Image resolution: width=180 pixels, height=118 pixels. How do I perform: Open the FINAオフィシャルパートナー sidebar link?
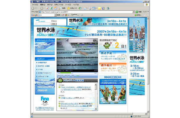(x=46, y=51)
